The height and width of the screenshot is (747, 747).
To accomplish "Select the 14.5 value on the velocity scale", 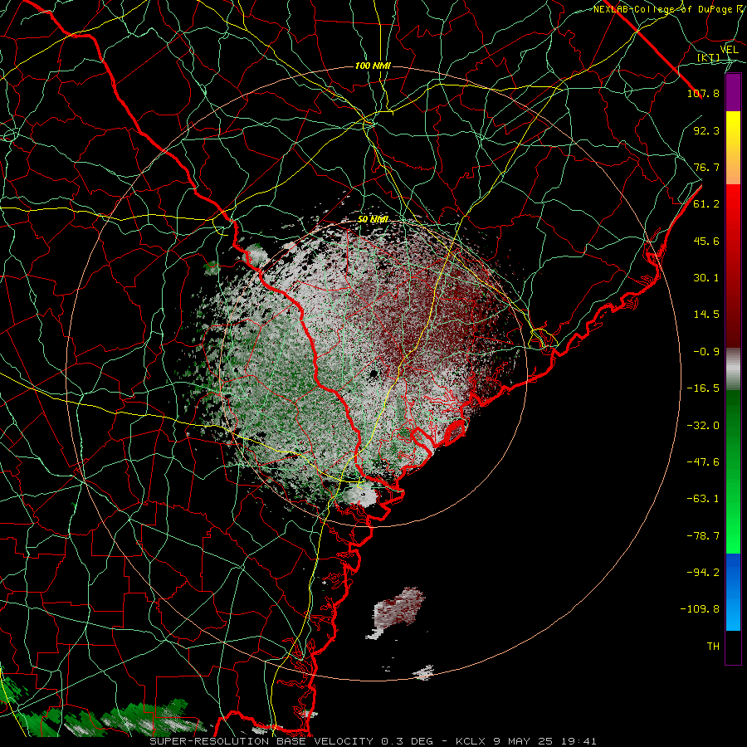I will point(706,315).
